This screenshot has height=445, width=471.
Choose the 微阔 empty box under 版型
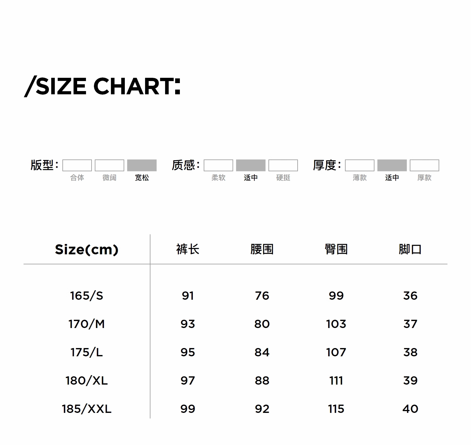pos(110,165)
